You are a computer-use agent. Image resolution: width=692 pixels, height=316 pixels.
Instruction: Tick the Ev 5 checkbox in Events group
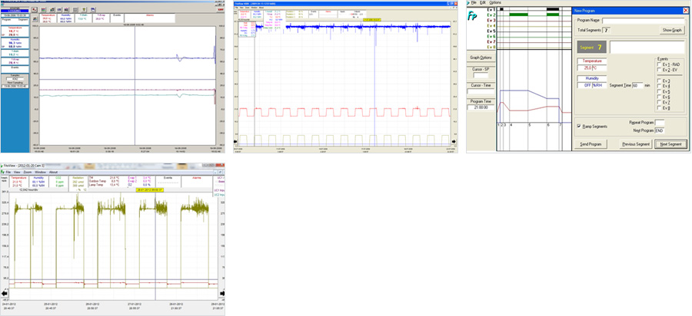click(x=659, y=91)
